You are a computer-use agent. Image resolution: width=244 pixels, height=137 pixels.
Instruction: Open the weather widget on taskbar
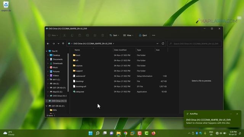9,133
